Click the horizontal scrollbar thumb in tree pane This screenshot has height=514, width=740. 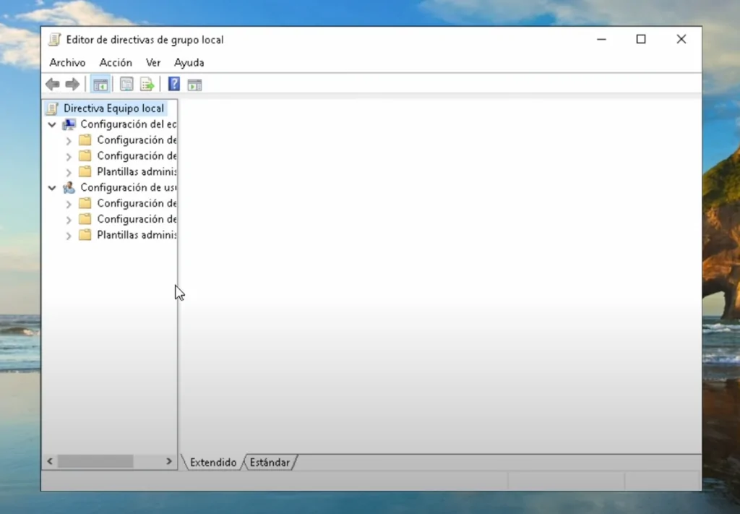pos(95,461)
